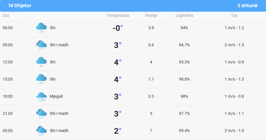The image size is (266, 140).
Task: Click the 21:00 time row label
Action: tap(8, 113)
